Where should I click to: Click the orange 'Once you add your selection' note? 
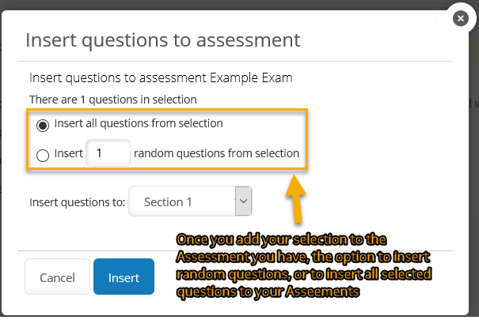[x=304, y=265]
